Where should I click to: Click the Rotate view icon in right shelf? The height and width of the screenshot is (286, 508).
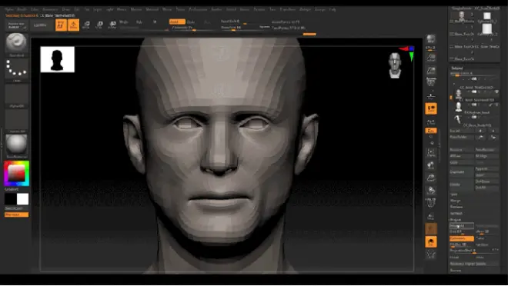431,190
